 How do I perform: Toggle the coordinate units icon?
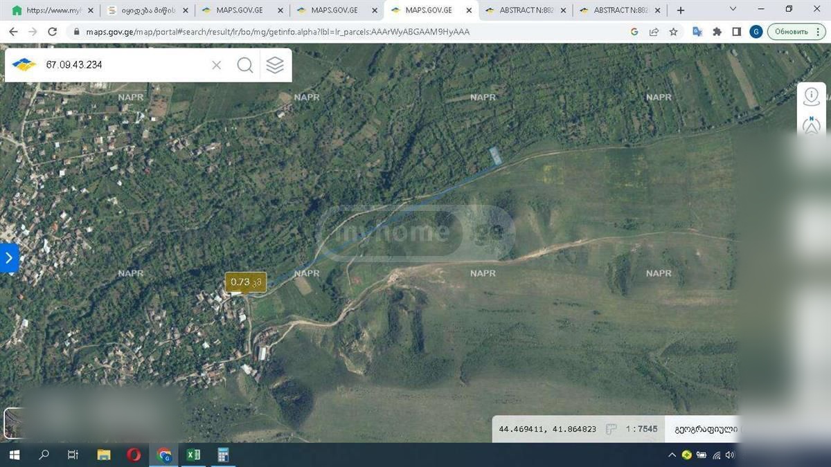pos(611,429)
